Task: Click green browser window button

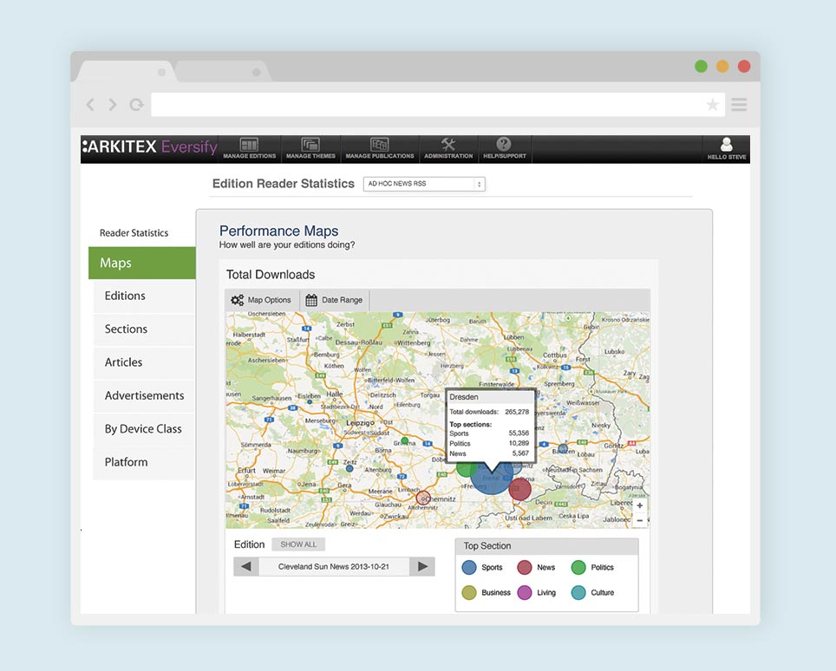Action: coord(701,66)
